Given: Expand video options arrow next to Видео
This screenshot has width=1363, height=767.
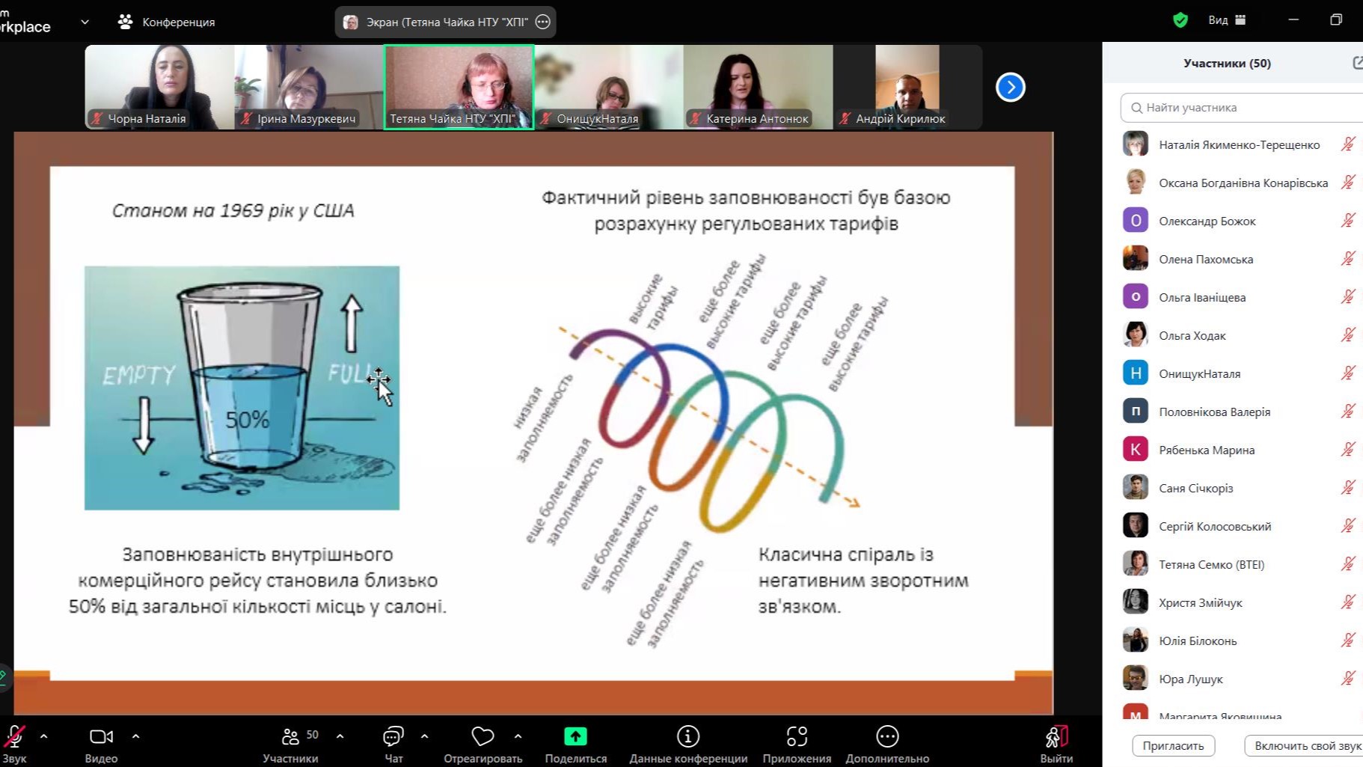Looking at the screenshot, I should click(x=135, y=736).
